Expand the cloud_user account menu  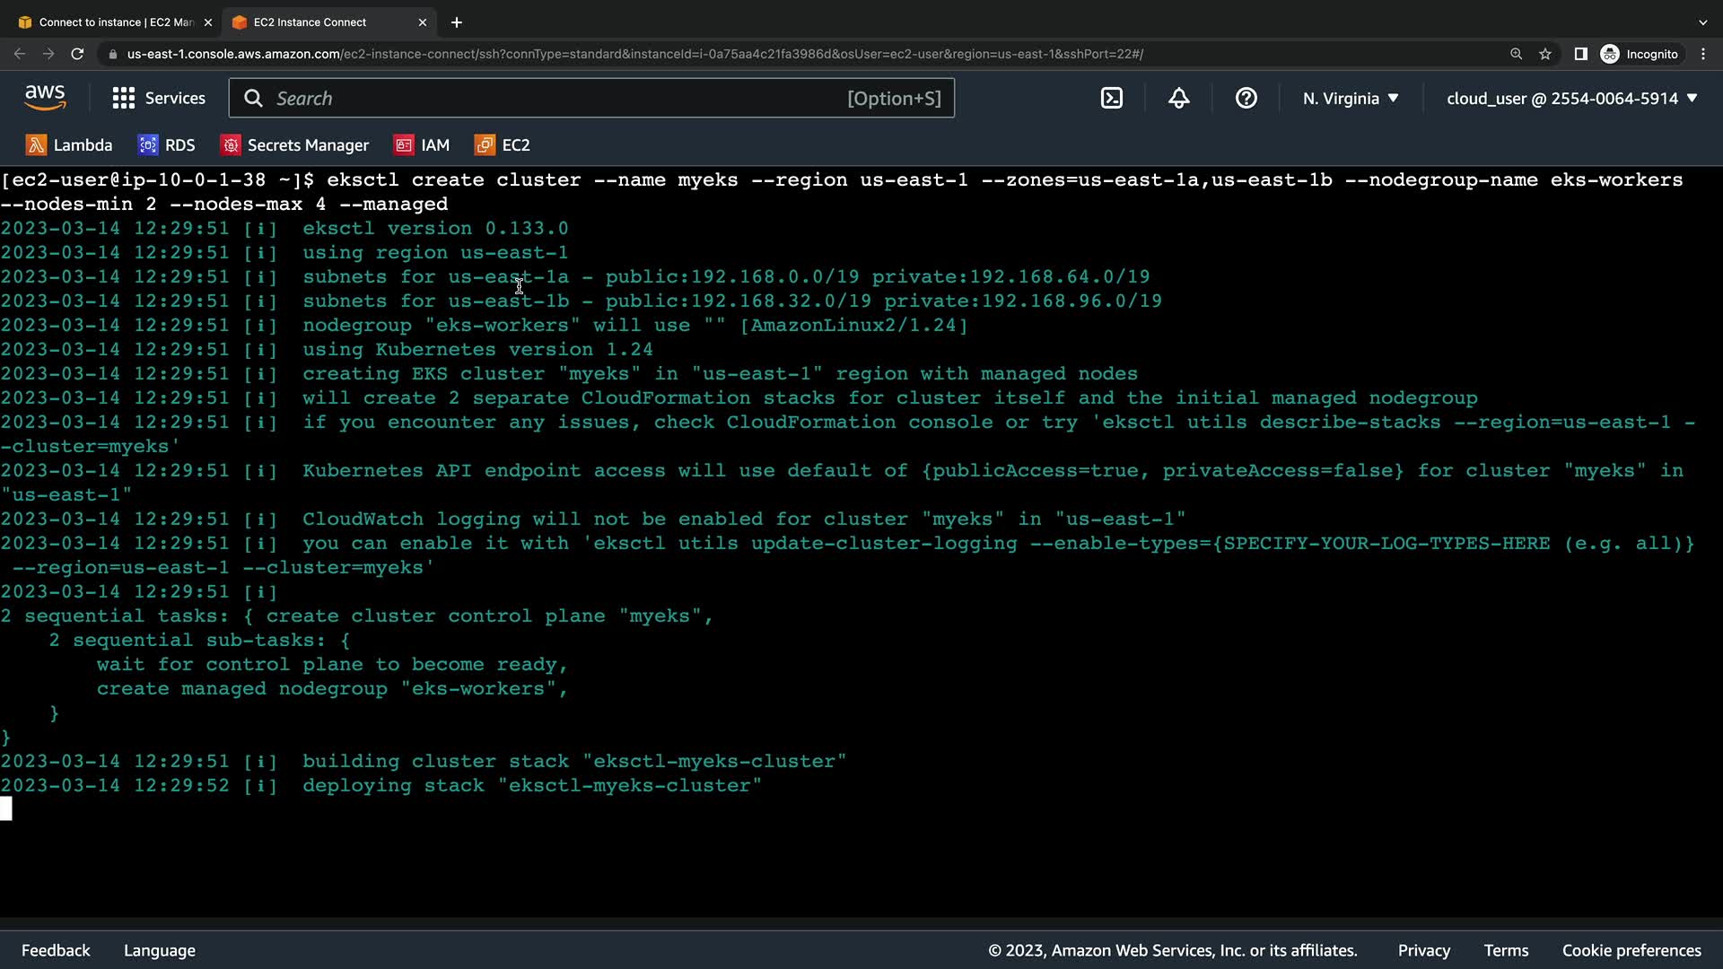point(1571,99)
